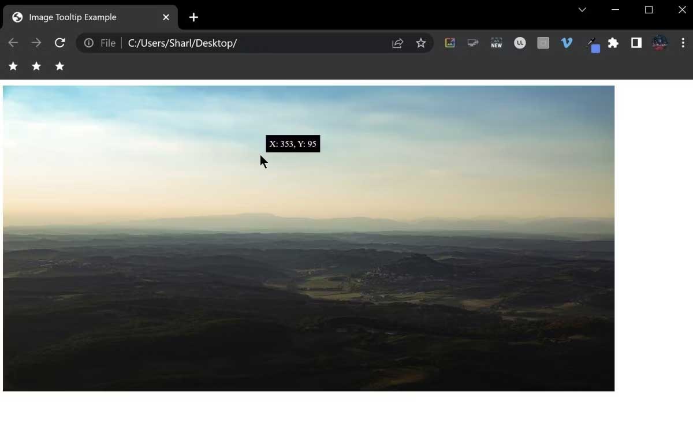693x422 pixels.
Task: Click the address bar showing C:/Users/Sharl/Desktop/
Action: click(x=254, y=43)
